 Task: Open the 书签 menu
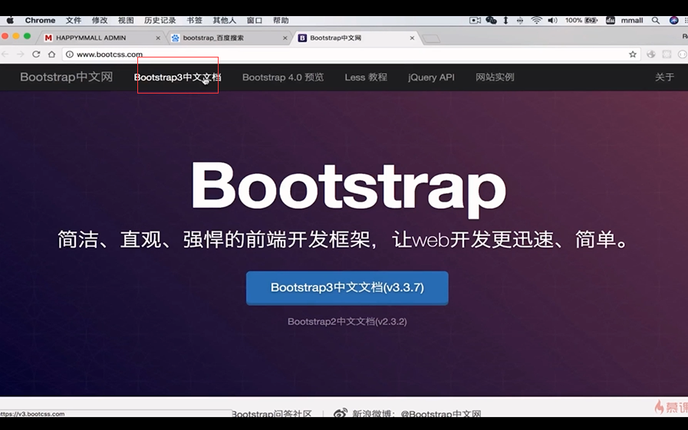pyautogui.click(x=194, y=20)
